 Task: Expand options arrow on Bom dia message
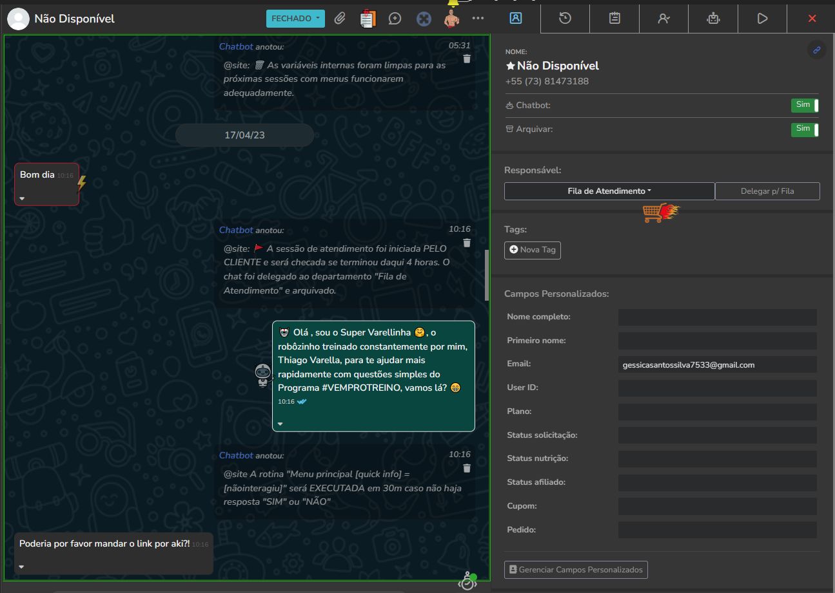click(x=22, y=198)
